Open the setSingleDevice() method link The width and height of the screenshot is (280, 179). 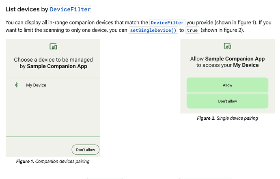[153, 30]
